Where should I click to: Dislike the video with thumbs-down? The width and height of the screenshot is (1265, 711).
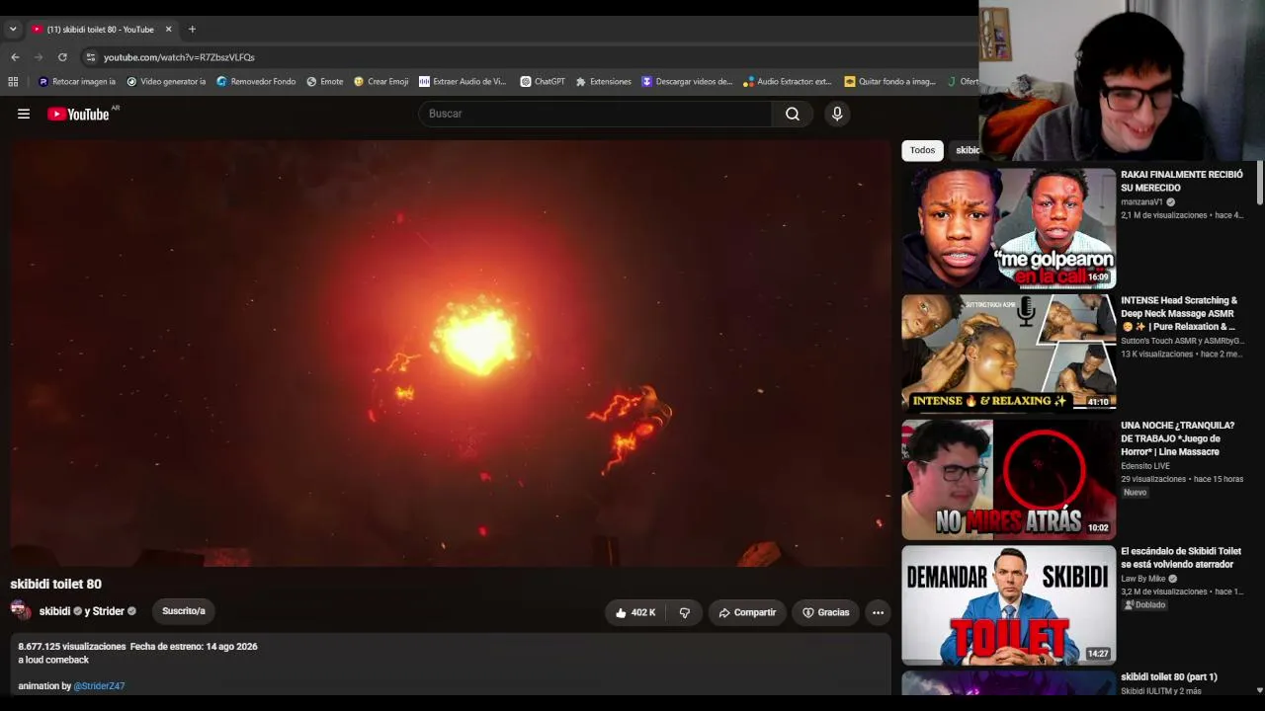684,612
